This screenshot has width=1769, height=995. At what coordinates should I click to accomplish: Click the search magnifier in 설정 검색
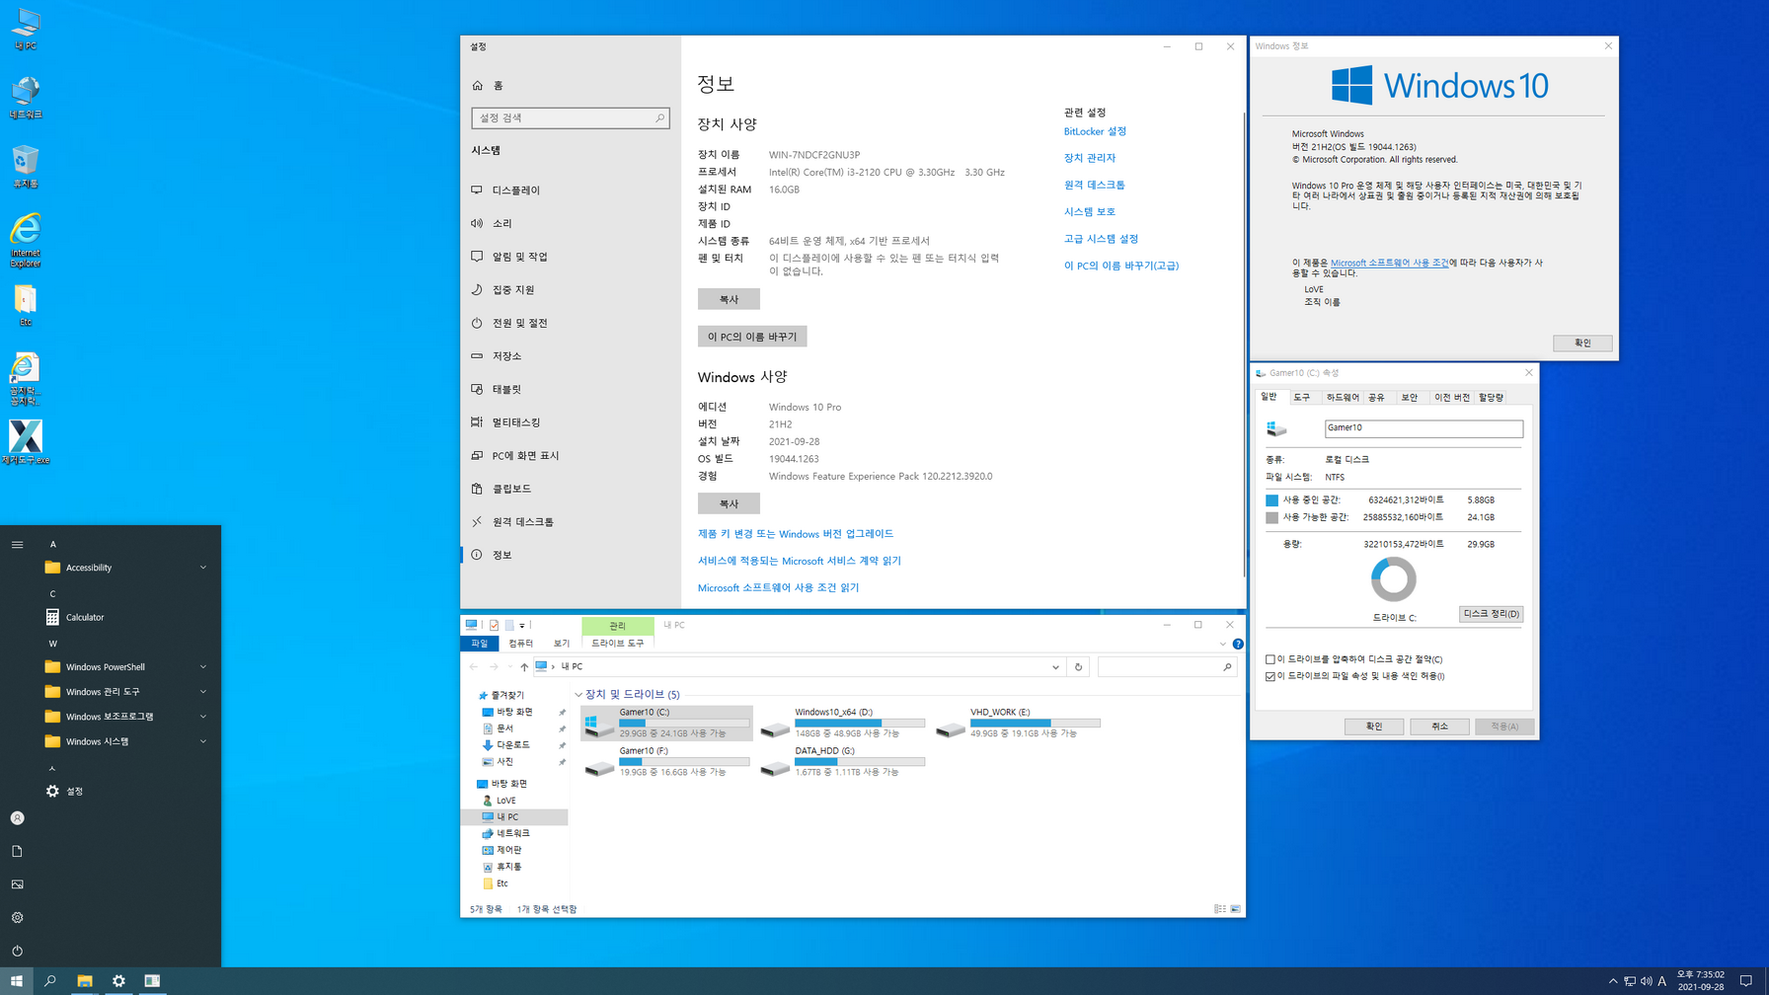point(660,118)
